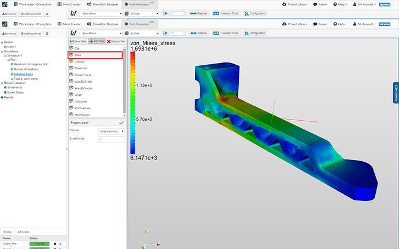Choose the Glyph filter
Viewport: 399px width, 249px height.
tap(79, 95)
